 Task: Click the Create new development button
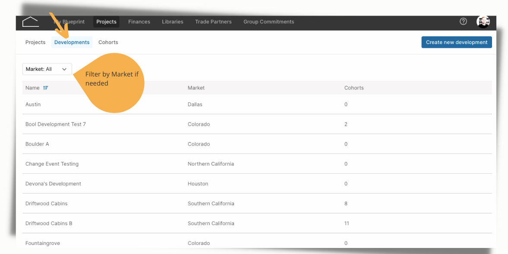pyautogui.click(x=457, y=42)
